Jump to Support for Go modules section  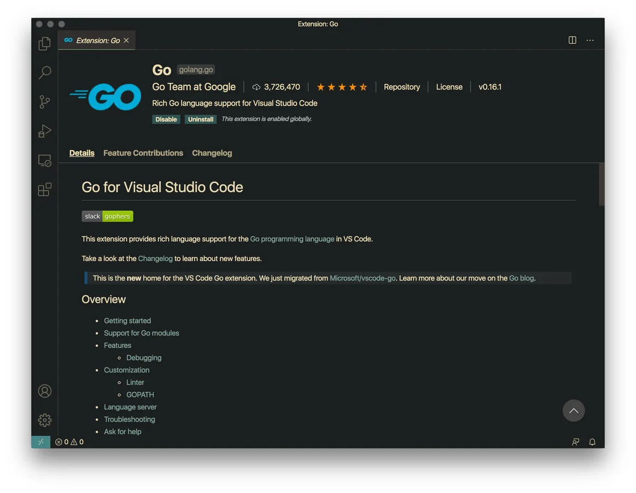pyautogui.click(x=142, y=333)
